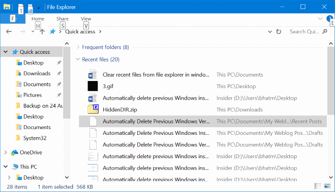The height and width of the screenshot is (192, 335).
Task: Switch to large thumbnails view icon
Action: coord(327,186)
